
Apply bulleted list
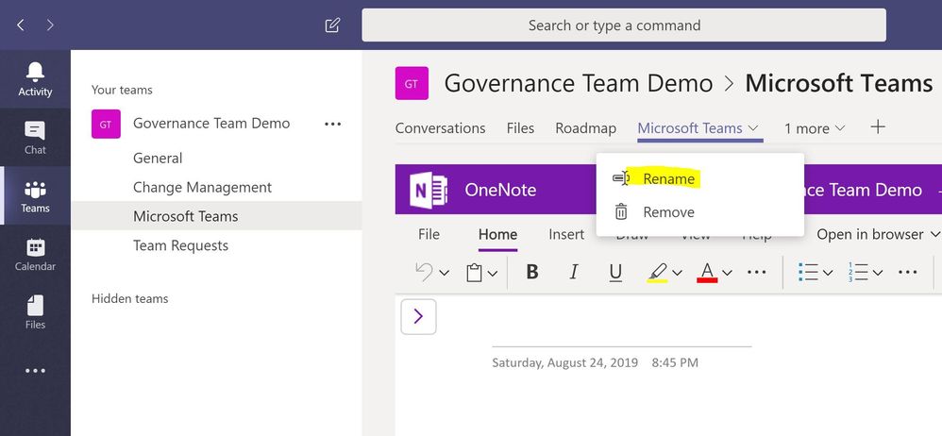pos(808,272)
